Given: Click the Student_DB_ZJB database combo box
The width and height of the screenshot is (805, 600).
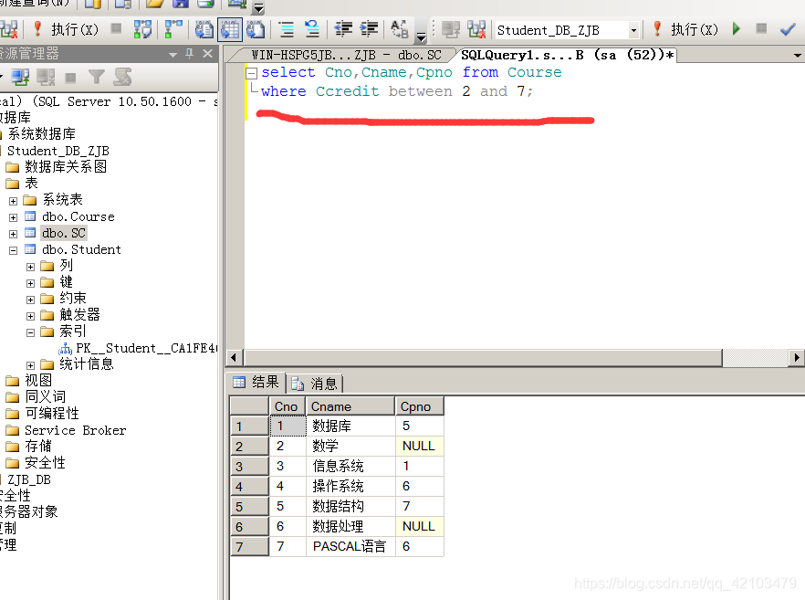Looking at the screenshot, I should (567, 30).
